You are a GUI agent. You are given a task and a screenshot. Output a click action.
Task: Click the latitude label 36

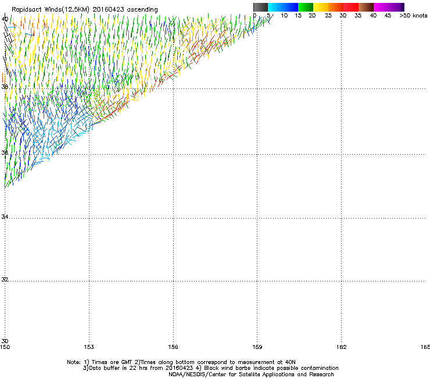(x=5, y=152)
